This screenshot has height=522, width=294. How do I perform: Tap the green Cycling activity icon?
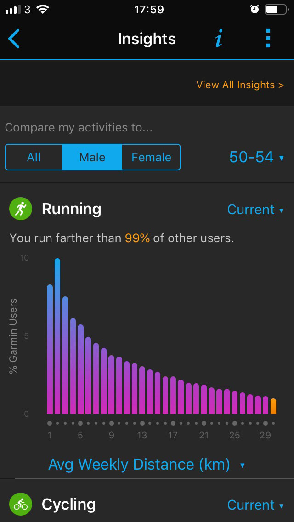[x=21, y=505]
